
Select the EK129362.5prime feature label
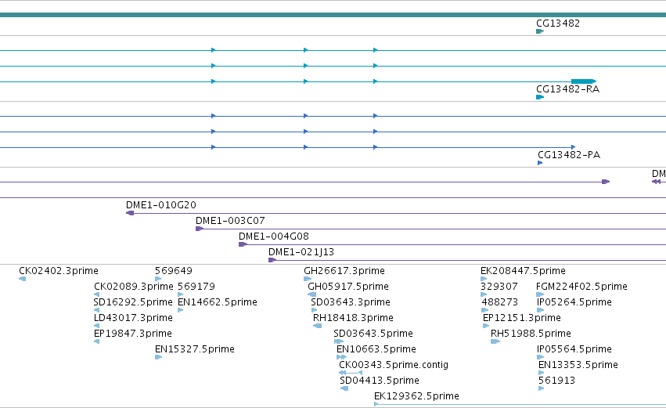[416, 396]
